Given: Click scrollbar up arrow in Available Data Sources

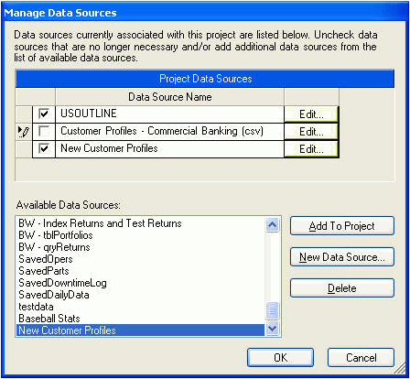Looking at the screenshot, I should click(x=272, y=225).
